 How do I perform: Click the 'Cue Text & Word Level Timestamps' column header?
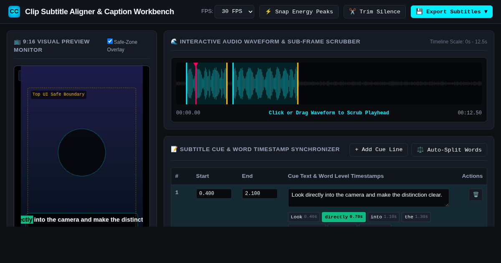coord(336,176)
